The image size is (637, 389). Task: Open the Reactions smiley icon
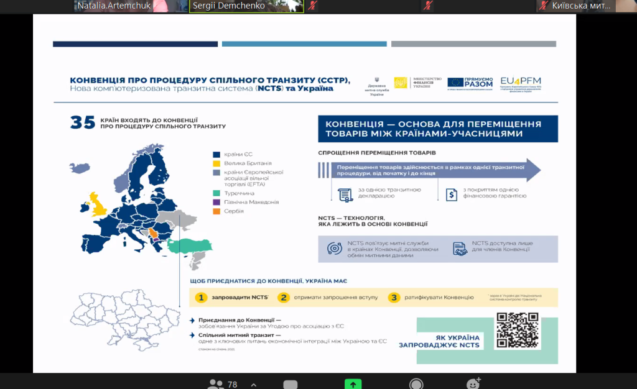[x=473, y=383]
